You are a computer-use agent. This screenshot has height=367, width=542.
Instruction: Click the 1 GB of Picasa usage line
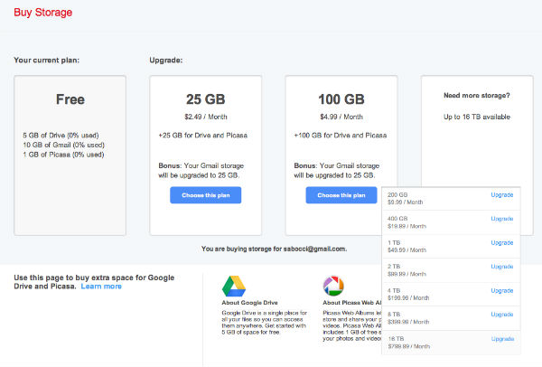pyautogui.click(x=63, y=155)
